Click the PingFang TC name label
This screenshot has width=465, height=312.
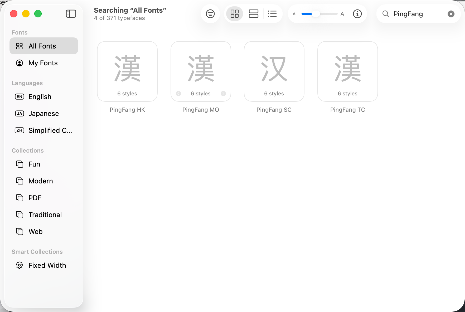pyautogui.click(x=348, y=110)
